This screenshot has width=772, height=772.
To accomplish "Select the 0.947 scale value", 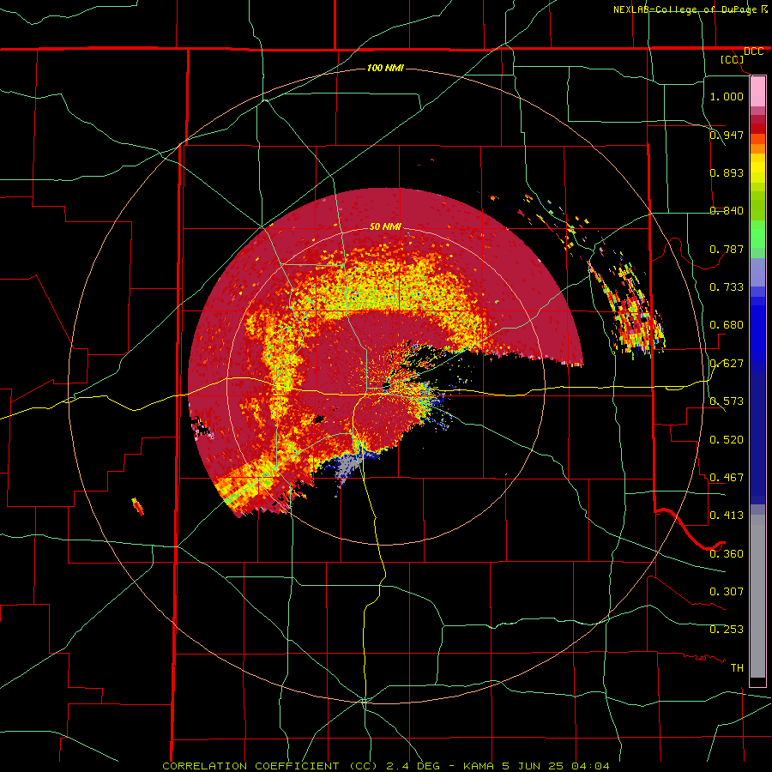I will pos(727,135).
